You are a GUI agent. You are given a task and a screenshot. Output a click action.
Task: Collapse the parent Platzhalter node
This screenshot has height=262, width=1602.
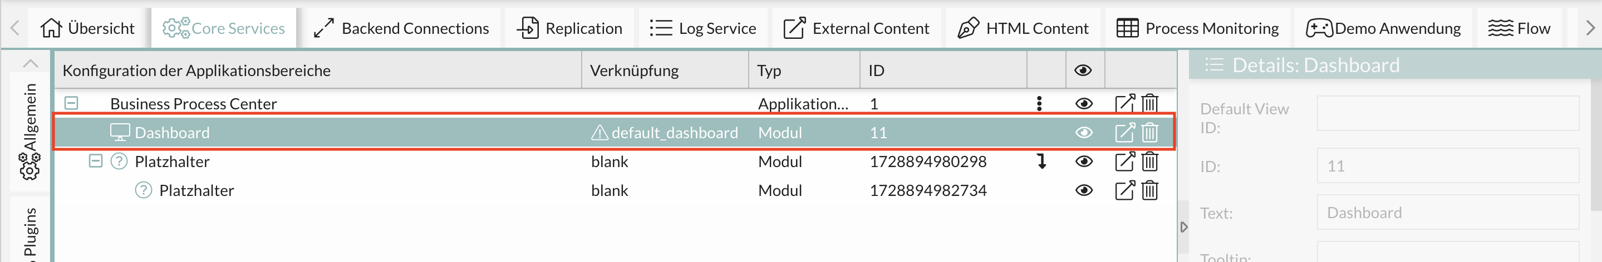pyautogui.click(x=95, y=162)
